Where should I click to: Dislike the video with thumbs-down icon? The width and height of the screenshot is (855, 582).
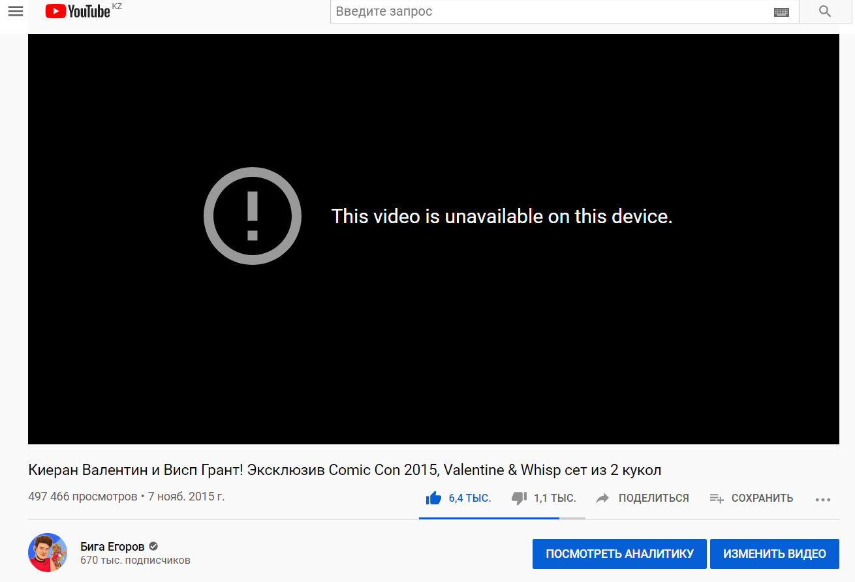tap(519, 498)
